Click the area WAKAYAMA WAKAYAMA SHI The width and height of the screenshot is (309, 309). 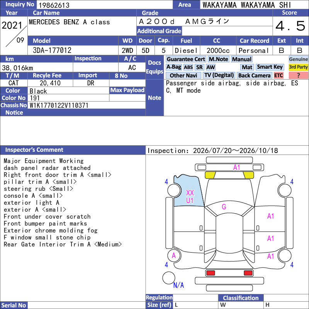[246, 5]
